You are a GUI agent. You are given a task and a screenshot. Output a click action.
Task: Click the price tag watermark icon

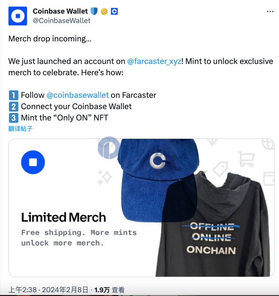(x=220, y=169)
